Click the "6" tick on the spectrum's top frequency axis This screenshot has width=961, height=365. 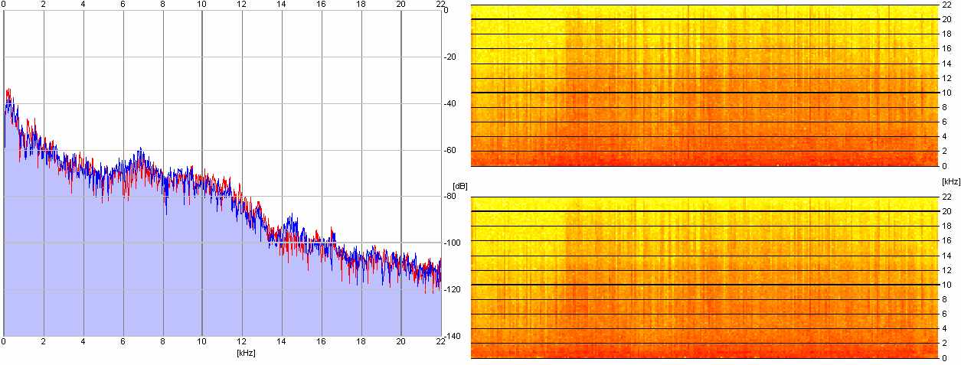(x=123, y=4)
